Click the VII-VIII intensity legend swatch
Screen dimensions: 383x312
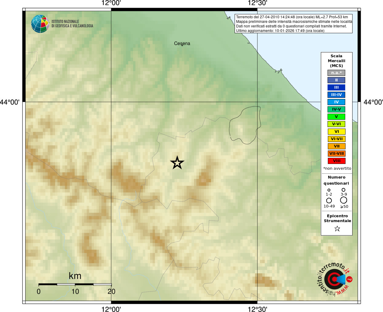click(x=337, y=154)
